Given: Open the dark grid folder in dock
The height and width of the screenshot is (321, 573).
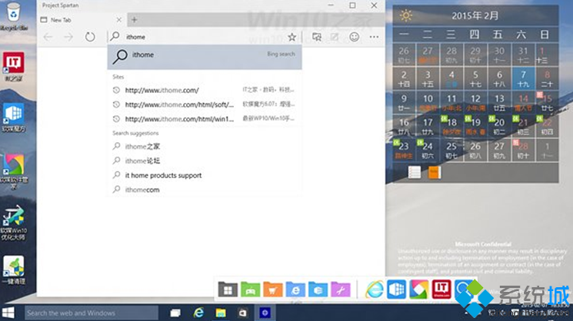Looking at the screenshot, I should pyautogui.click(x=228, y=290).
